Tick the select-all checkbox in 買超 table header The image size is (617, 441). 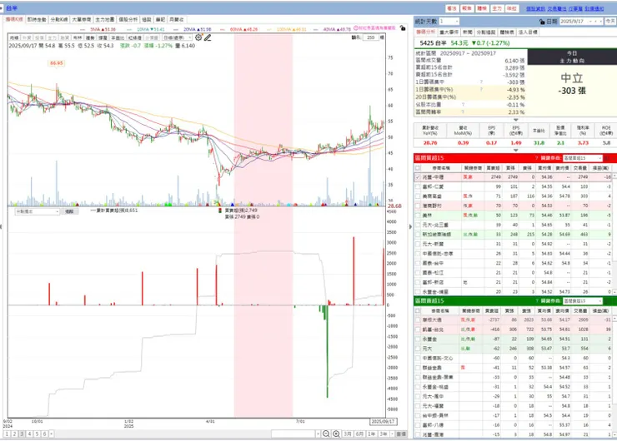tap(418, 168)
